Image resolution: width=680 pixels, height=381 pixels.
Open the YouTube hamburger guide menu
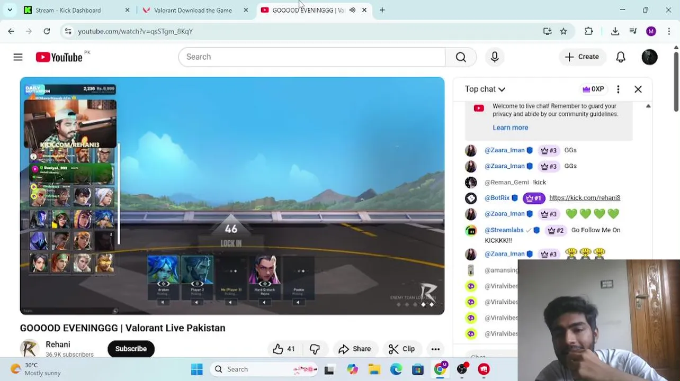click(18, 57)
